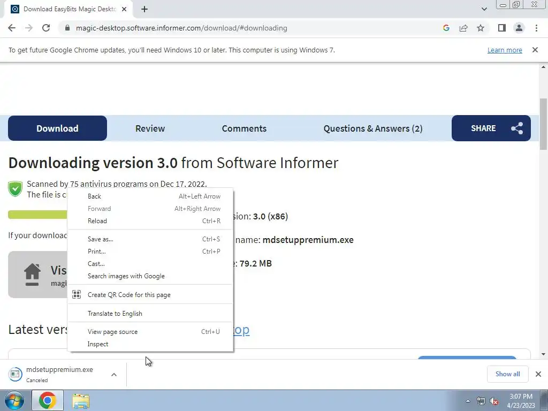The width and height of the screenshot is (548, 411).
Task: Click the file name mdsetuppremium.exe text
Action: 308,240
